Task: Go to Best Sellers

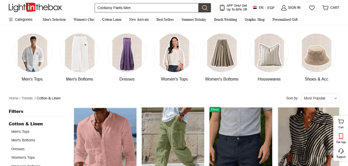Action: (x=165, y=20)
